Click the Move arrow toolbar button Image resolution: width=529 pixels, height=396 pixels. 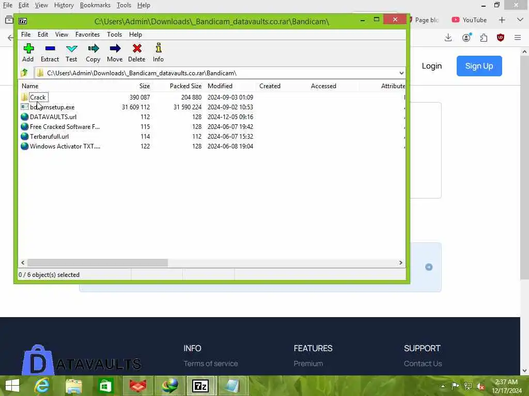[x=115, y=53]
